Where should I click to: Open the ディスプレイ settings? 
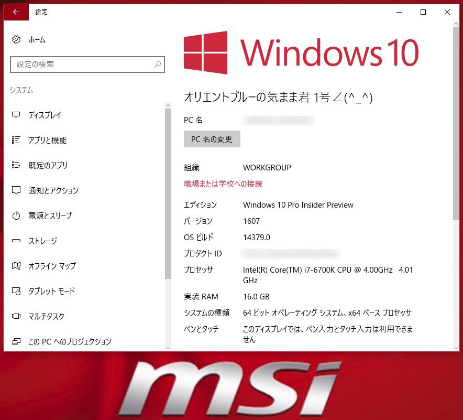click(45, 115)
